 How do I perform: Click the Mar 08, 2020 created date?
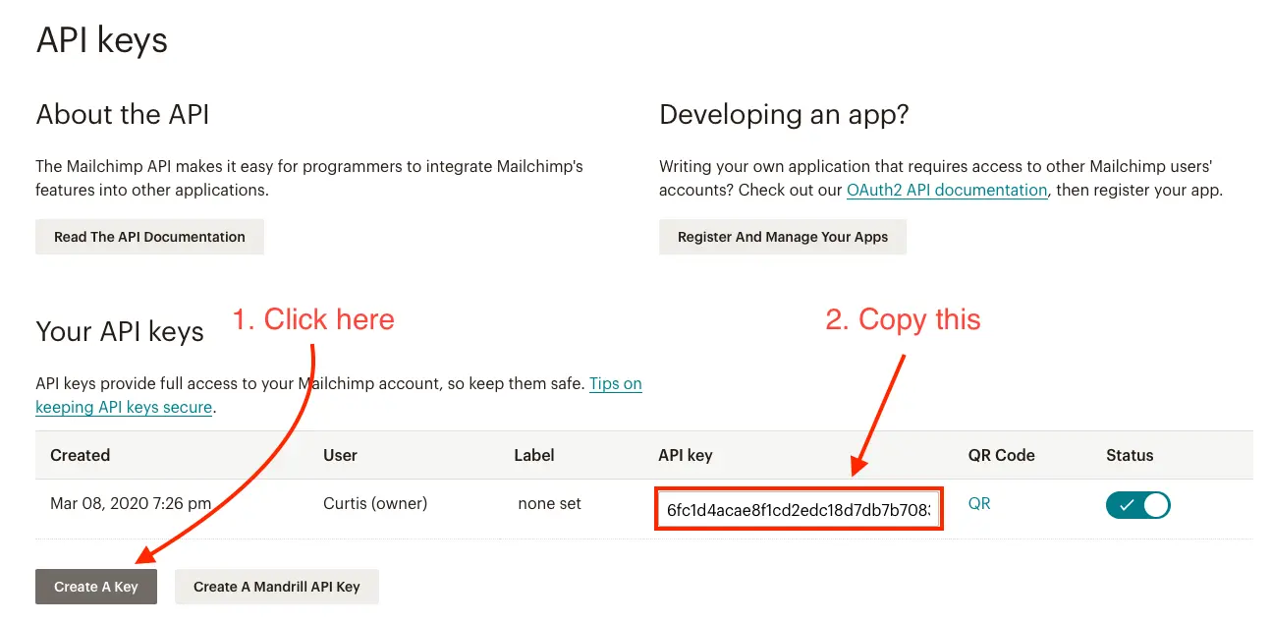click(130, 503)
